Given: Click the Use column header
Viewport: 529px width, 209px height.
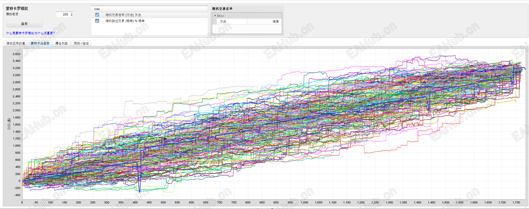Looking at the screenshot, I should pos(97,9).
